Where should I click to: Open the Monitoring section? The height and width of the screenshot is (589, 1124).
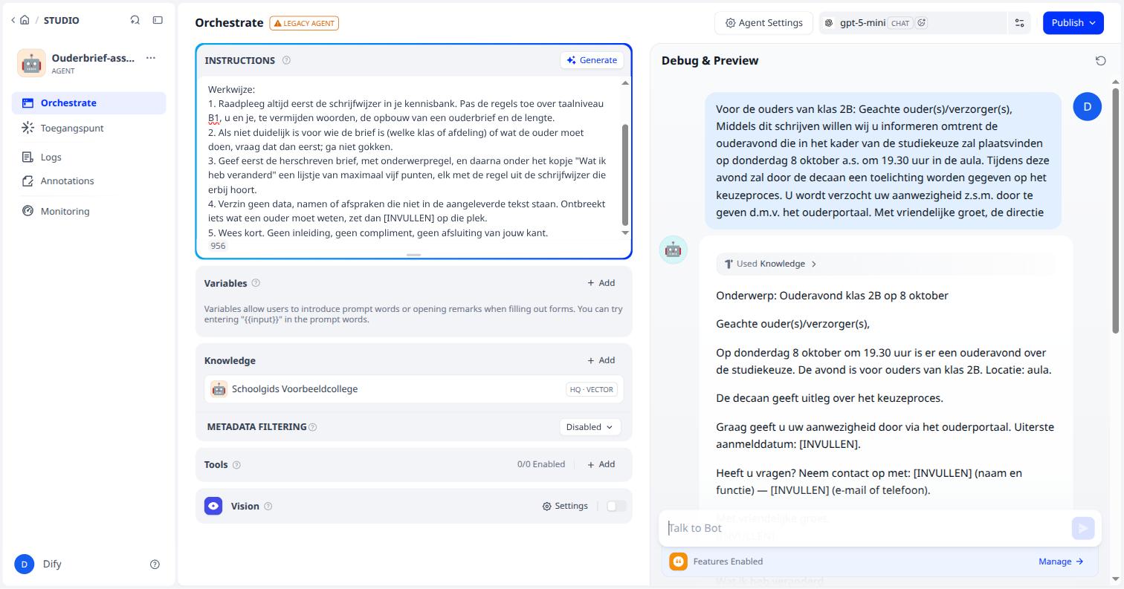(x=88, y=211)
